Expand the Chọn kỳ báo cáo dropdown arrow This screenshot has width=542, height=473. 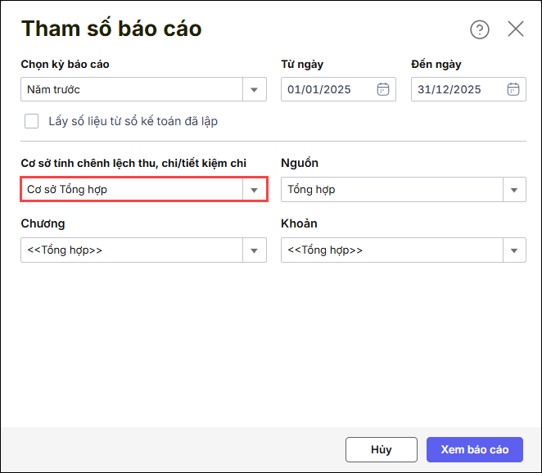[254, 89]
